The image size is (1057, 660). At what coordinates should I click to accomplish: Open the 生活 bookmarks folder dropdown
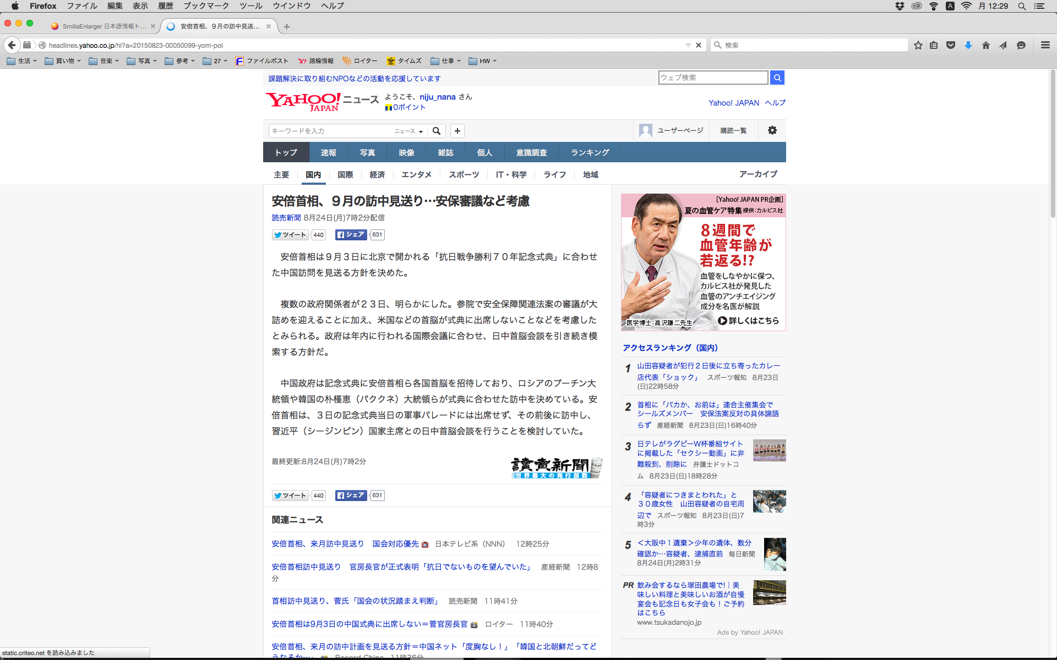pos(22,61)
